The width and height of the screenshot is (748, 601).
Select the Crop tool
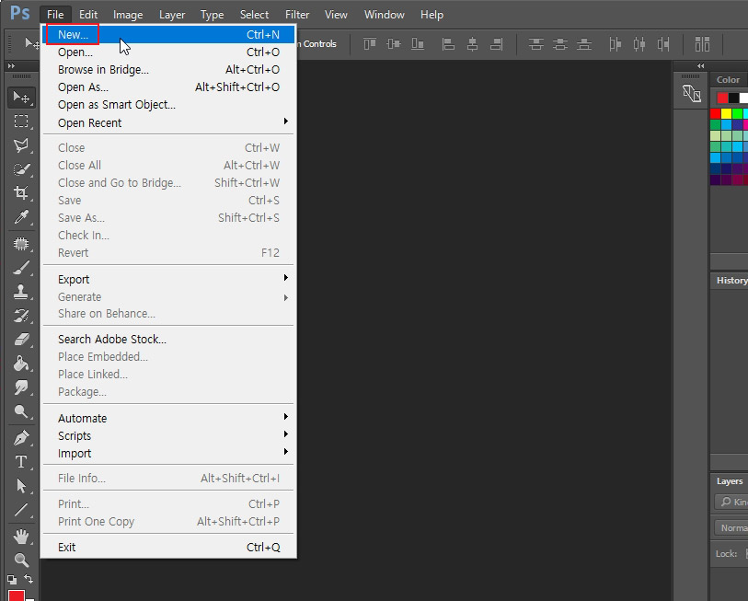pos(21,193)
